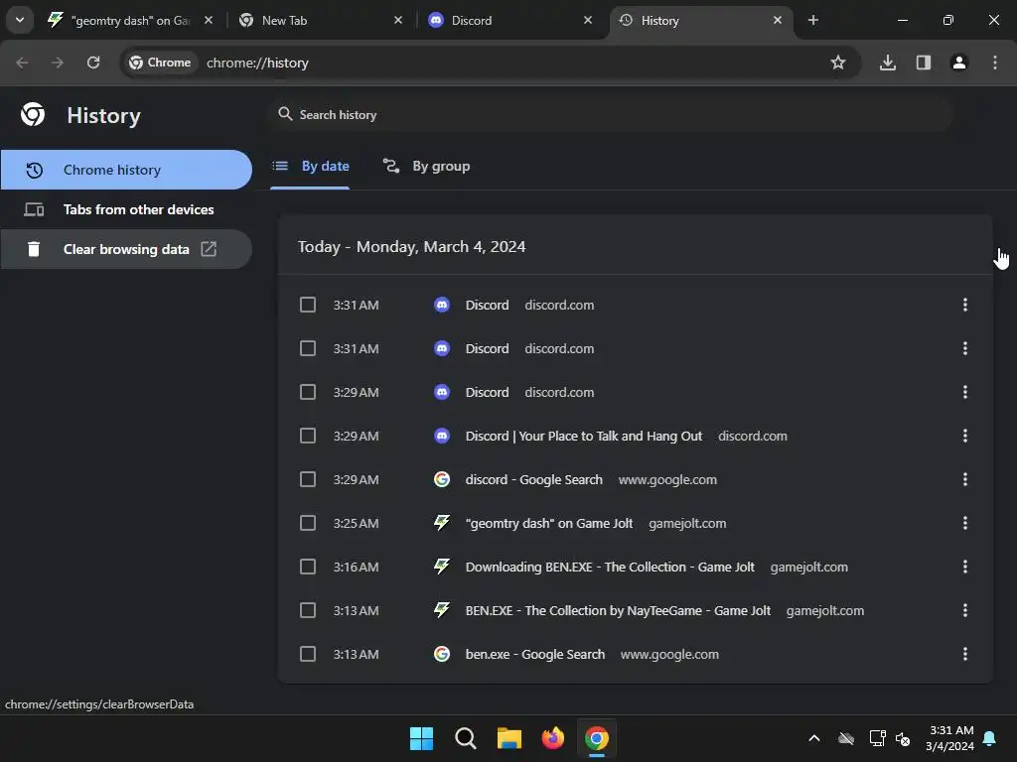
Task: Check the discord Google Search entry
Action: 308,479
